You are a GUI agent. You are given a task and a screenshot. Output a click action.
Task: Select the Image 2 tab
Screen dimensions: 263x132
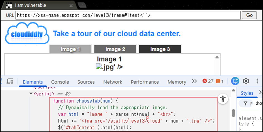115,49
